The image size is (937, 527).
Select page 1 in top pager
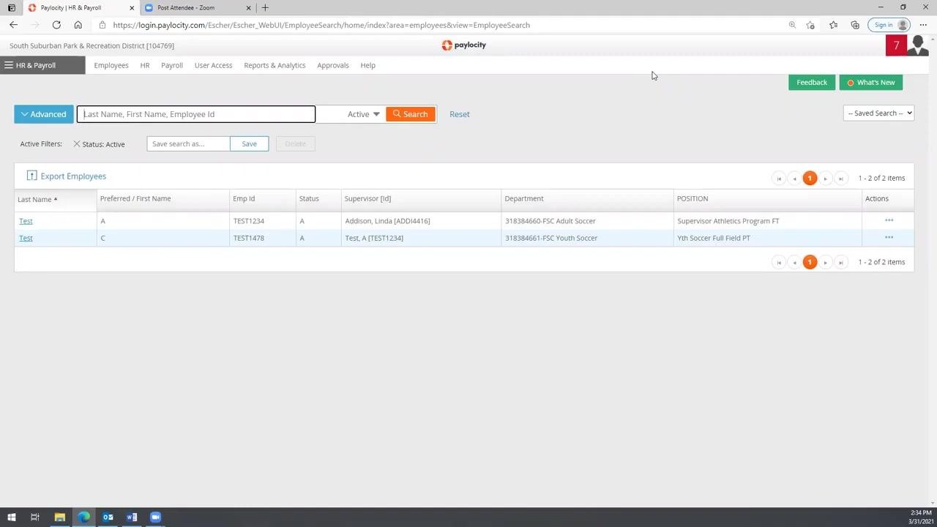point(810,178)
